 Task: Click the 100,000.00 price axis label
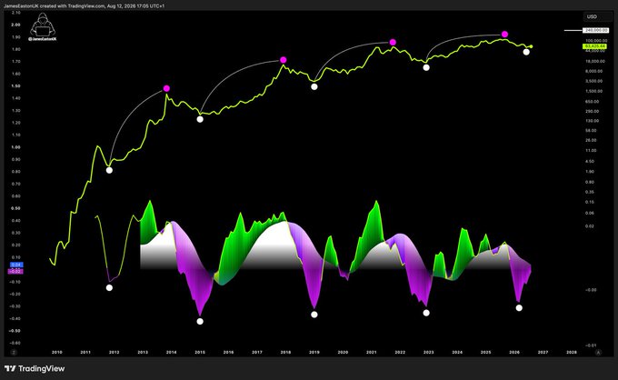[x=596, y=41]
